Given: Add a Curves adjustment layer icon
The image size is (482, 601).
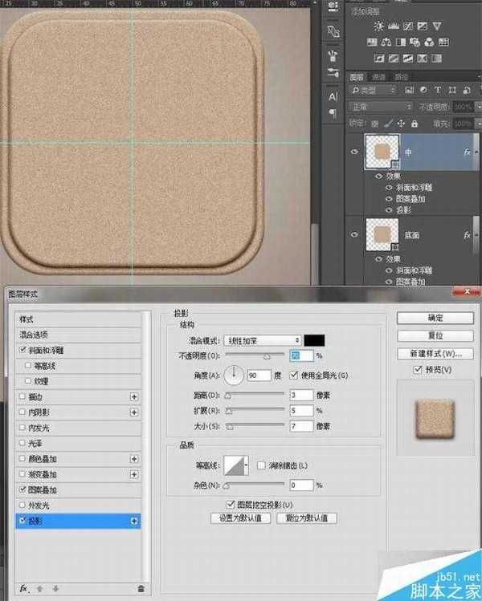Looking at the screenshot, I should (x=408, y=26).
